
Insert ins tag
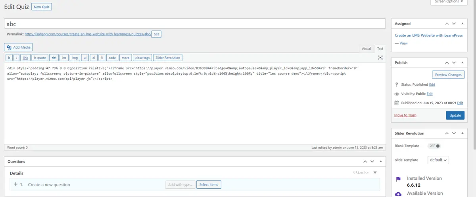[x=64, y=58]
